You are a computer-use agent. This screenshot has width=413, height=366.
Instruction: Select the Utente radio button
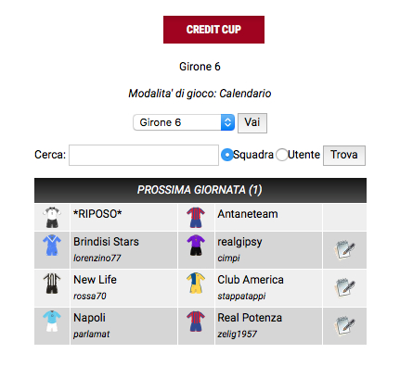pyautogui.click(x=282, y=155)
